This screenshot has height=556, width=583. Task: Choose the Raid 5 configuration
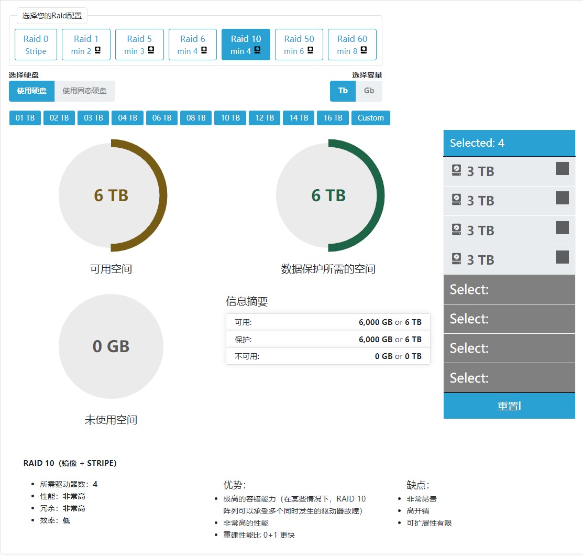139,45
